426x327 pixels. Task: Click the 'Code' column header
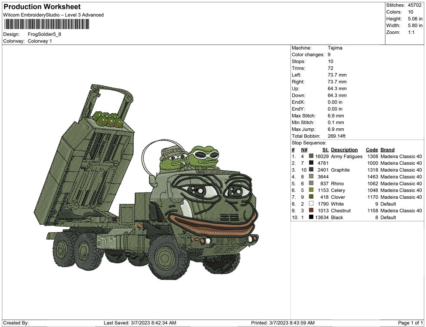coord(372,150)
